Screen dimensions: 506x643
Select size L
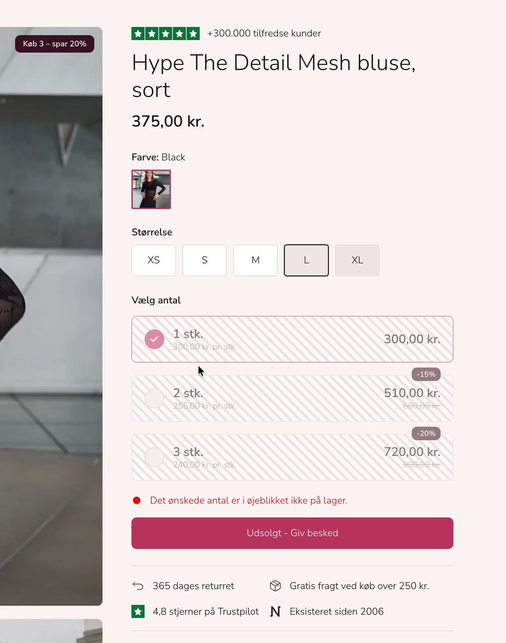[x=306, y=260]
